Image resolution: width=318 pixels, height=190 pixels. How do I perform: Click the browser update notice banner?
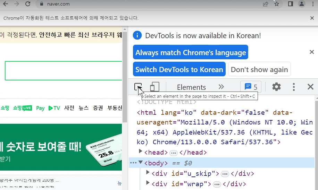(x=61, y=35)
